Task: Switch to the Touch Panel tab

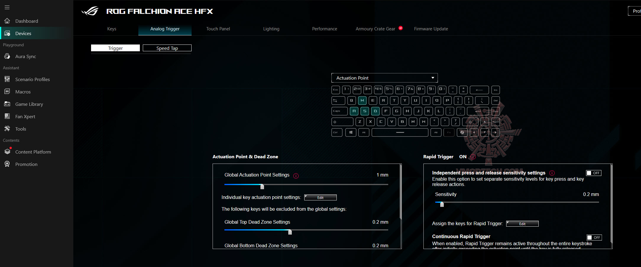Action: pyautogui.click(x=218, y=29)
